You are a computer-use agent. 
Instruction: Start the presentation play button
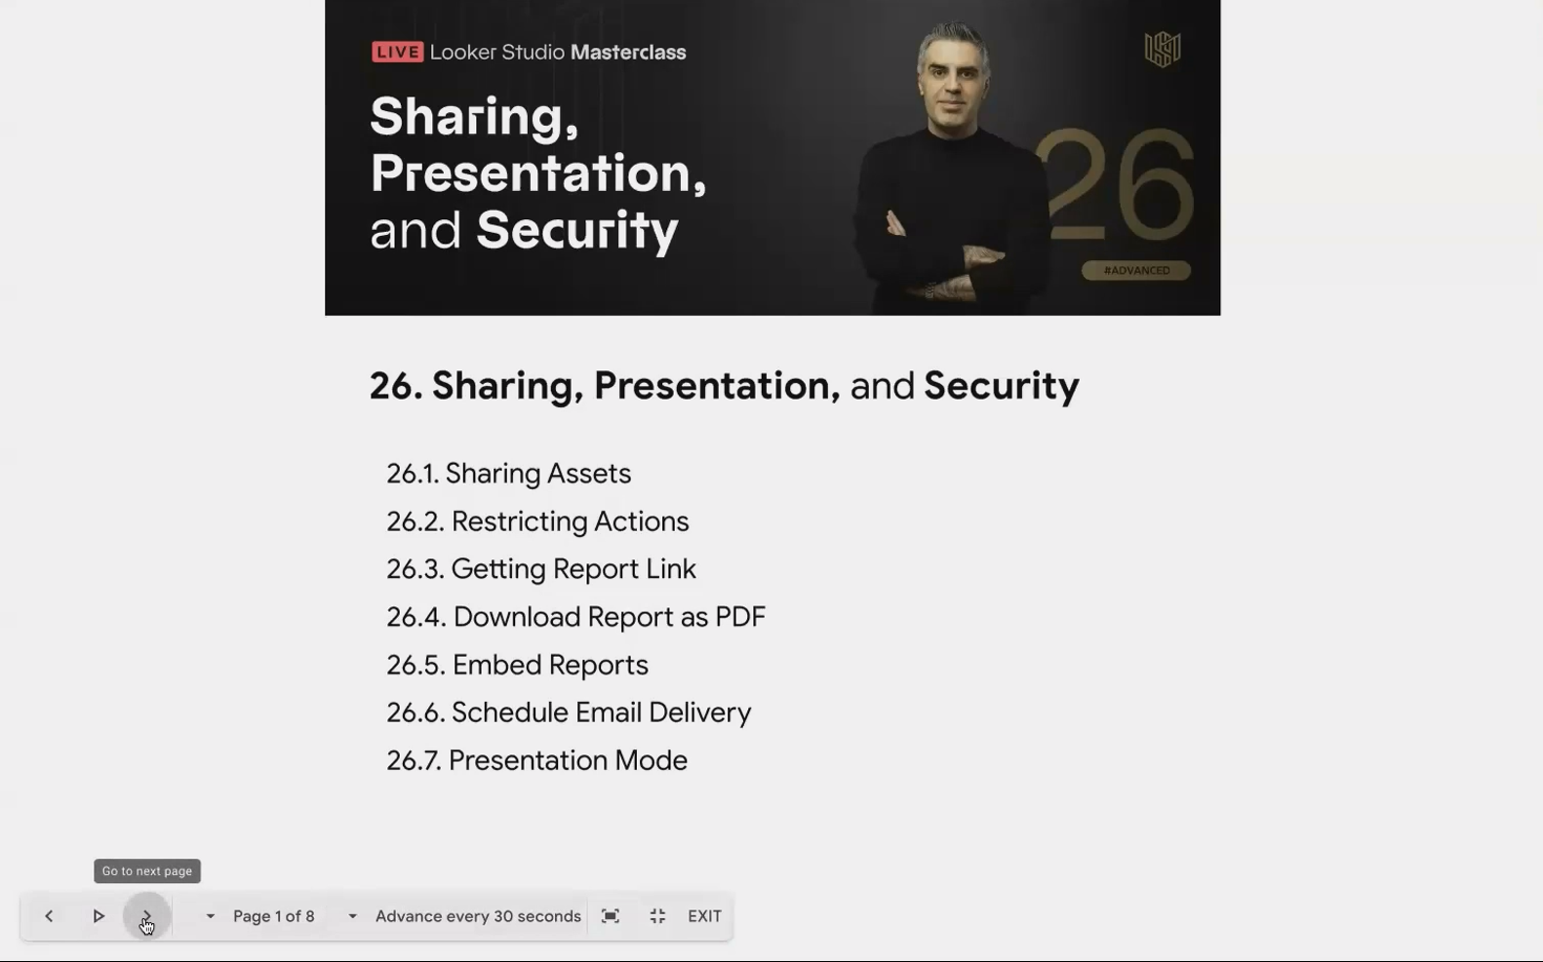[x=99, y=916]
